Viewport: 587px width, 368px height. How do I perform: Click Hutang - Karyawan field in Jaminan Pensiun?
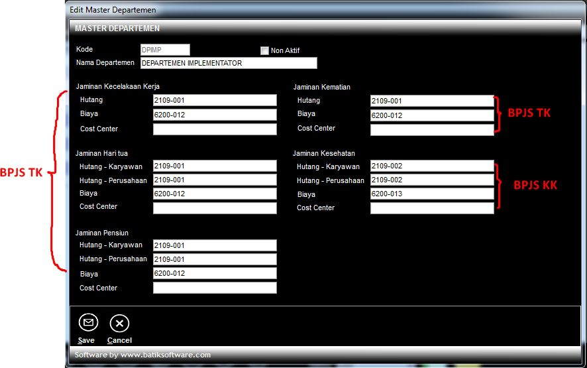(x=215, y=245)
